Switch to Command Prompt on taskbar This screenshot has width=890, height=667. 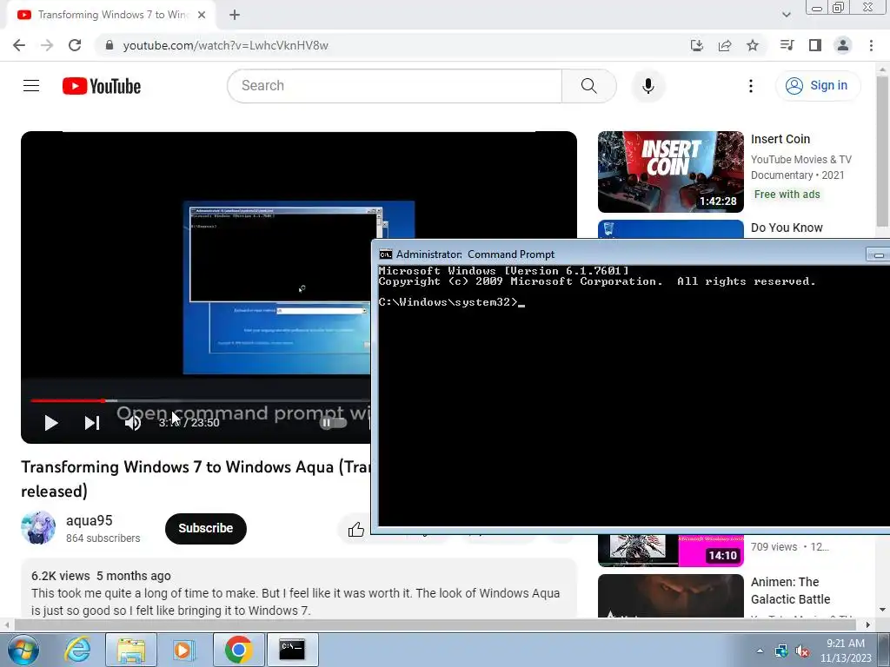(x=292, y=650)
